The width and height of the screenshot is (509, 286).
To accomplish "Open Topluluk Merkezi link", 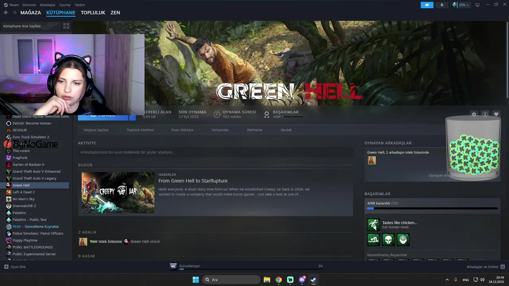I will coord(140,130).
